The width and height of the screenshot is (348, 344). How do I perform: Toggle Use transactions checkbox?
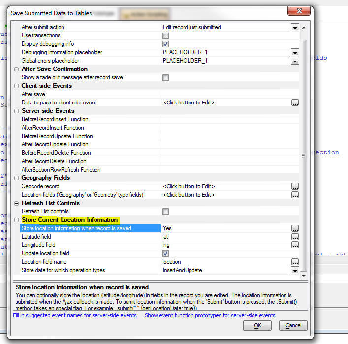(x=165, y=35)
